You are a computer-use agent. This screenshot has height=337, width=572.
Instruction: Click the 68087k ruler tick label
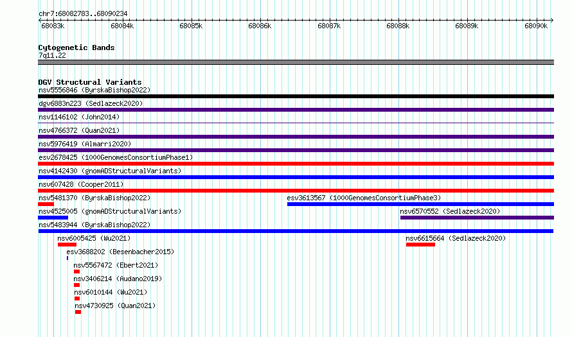pos(329,26)
